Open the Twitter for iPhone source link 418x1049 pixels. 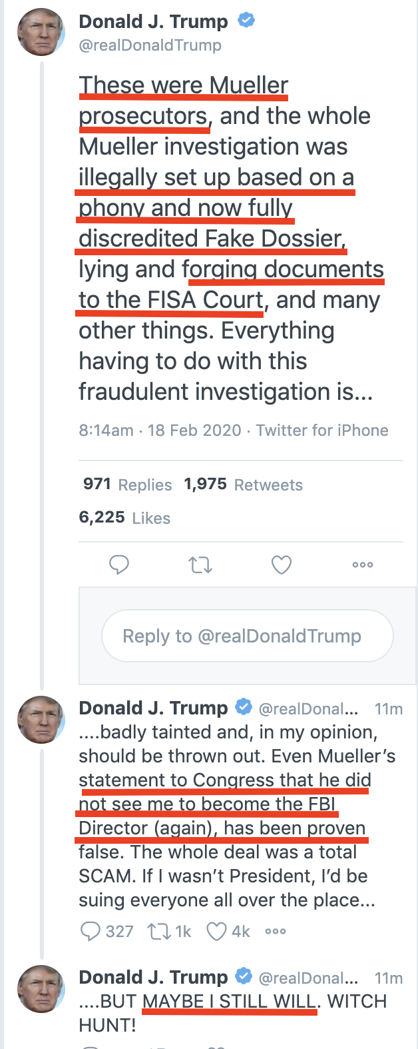click(322, 430)
